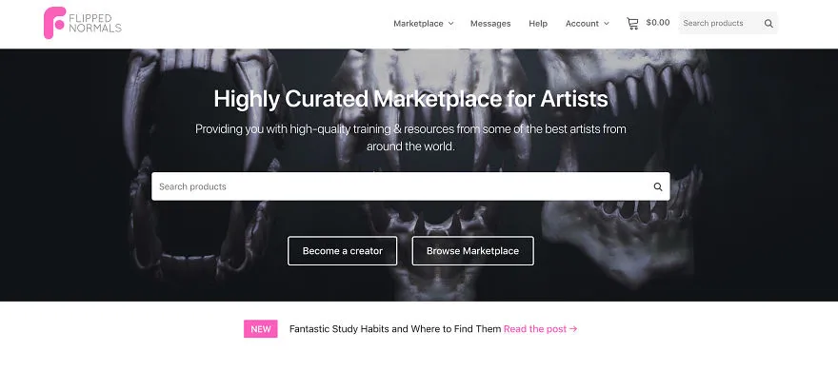Follow the Read the post link
Screen dimensions: 838x371
click(535, 329)
